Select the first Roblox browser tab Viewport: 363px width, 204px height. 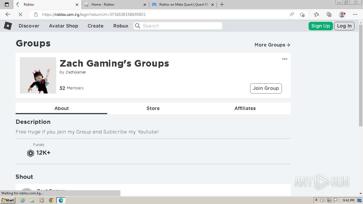47,5
